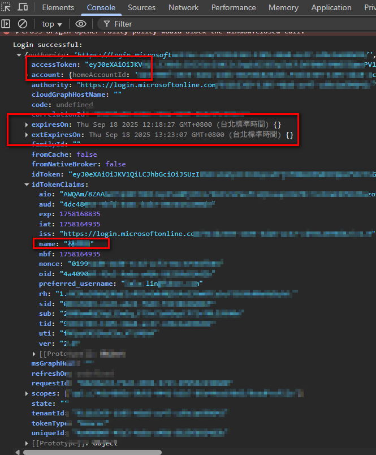
Task: Select the preferred_username property
Action: tap(76, 284)
